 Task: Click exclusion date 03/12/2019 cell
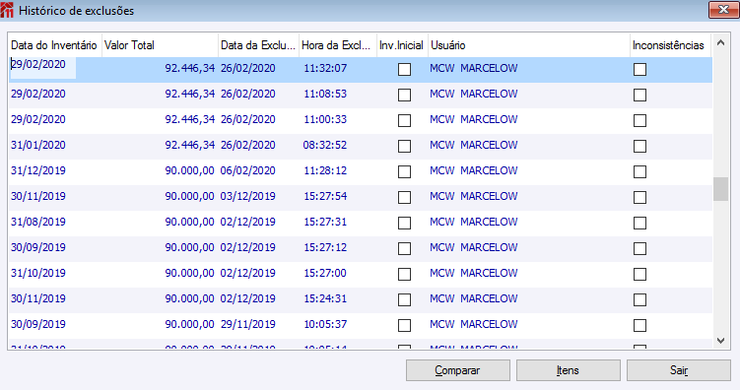(x=247, y=196)
